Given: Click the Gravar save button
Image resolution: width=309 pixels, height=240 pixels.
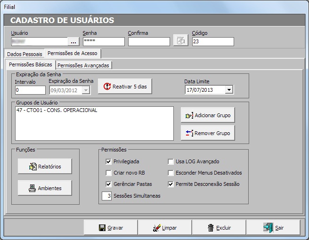Looking at the screenshot, I should [x=111, y=228].
